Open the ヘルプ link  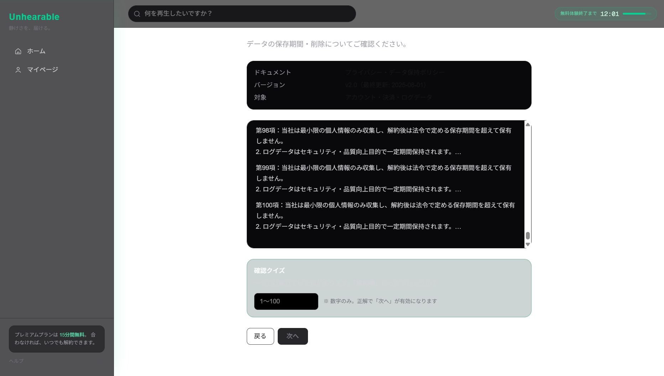coord(16,361)
